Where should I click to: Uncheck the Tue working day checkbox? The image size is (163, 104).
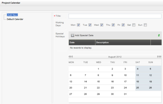(x=90, y=25)
